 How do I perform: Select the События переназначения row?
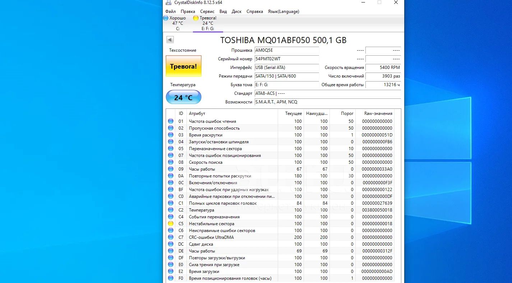pos(280,217)
